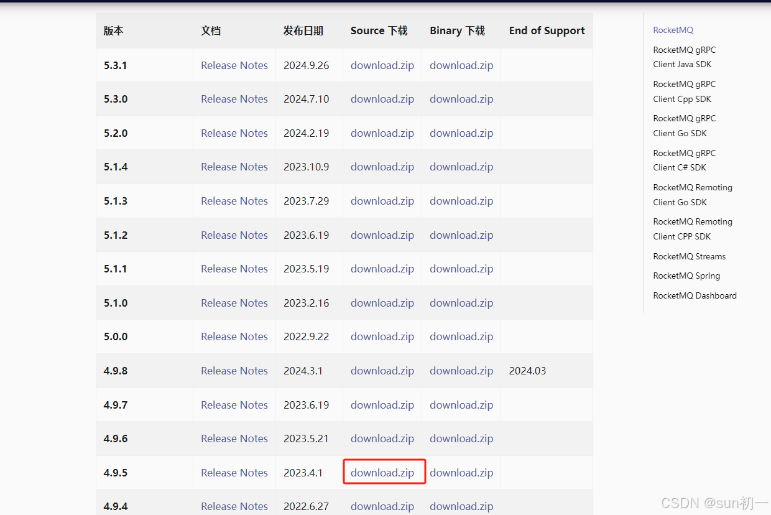Download the source zip for version 5.0.0

point(382,336)
